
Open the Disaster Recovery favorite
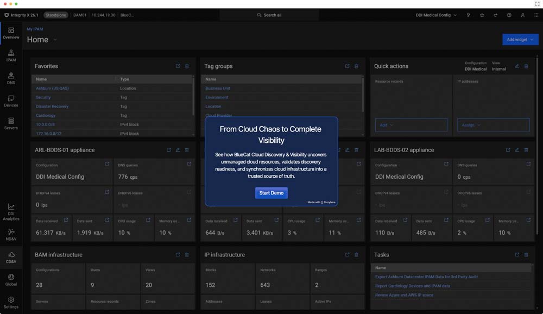pos(52,106)
